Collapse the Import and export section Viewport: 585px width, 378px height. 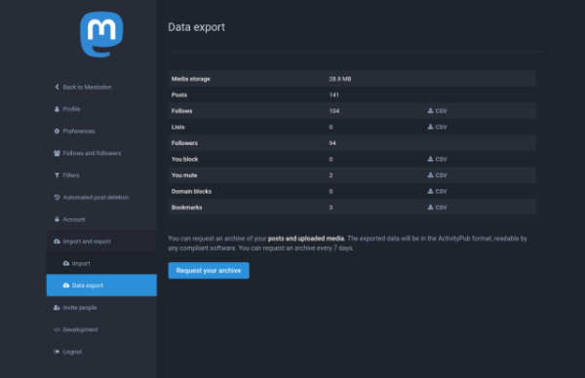coord(101,242)
